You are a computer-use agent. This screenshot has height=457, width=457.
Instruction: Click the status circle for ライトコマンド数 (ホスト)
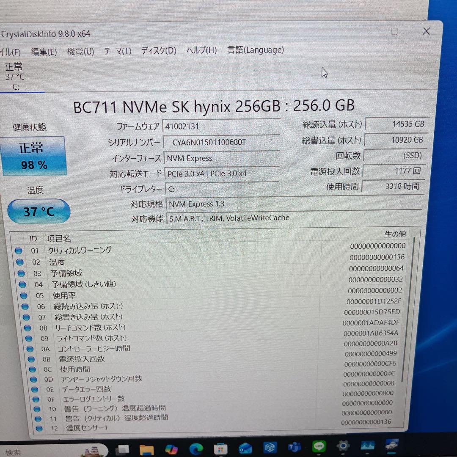tap(29, 339)
